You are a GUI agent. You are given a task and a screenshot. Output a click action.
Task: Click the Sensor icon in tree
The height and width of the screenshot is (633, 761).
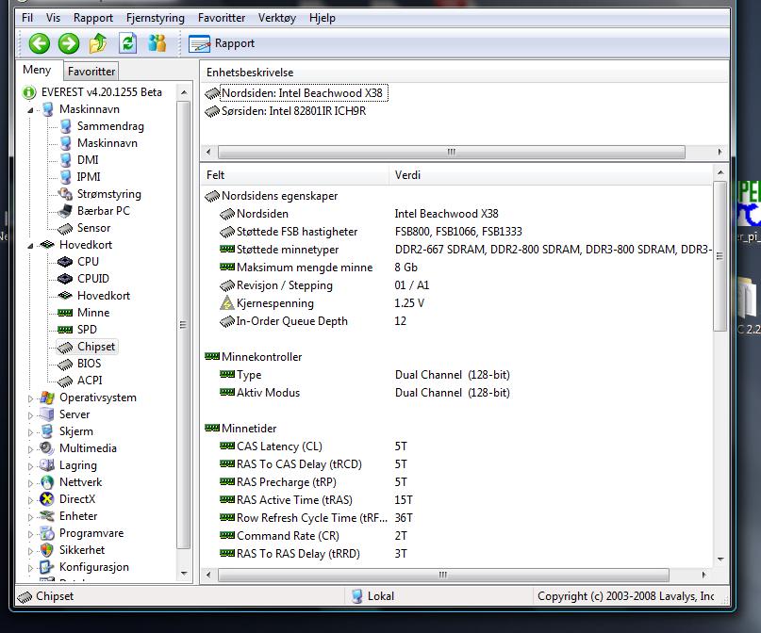[x=65, y=228]
